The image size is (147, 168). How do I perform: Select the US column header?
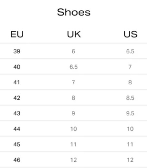[x=131, y=34]
